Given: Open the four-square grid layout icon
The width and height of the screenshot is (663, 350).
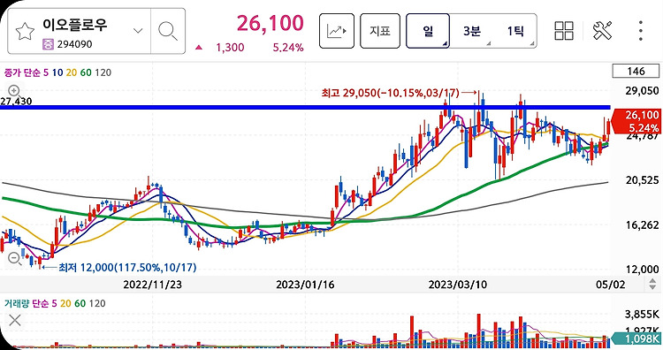Looking at the screenshot, I should pos(564,31).
